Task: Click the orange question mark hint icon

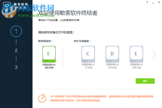Action: 42,98
